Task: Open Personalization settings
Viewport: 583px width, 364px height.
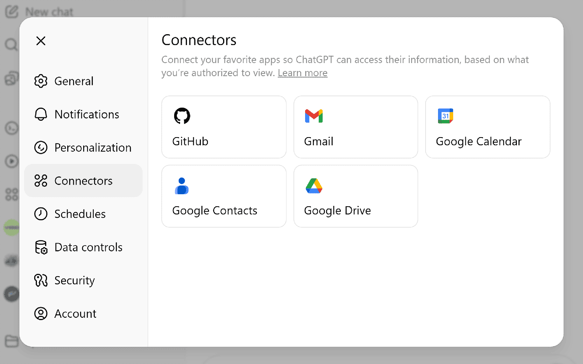Action: [x=83, y=148]
